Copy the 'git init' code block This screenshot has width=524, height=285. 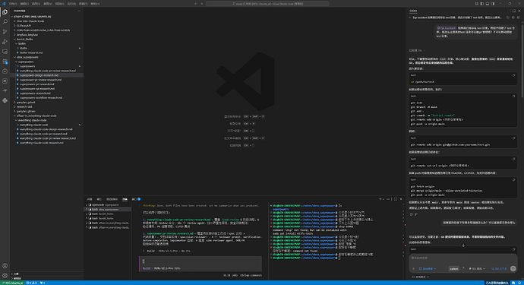tap(513, 97)
